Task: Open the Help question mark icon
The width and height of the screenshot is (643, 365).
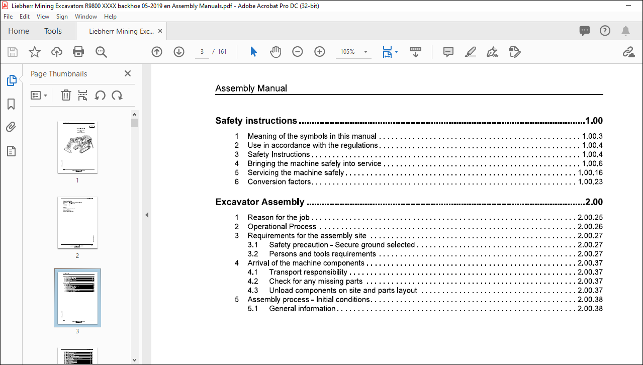Action: point(605,31)
